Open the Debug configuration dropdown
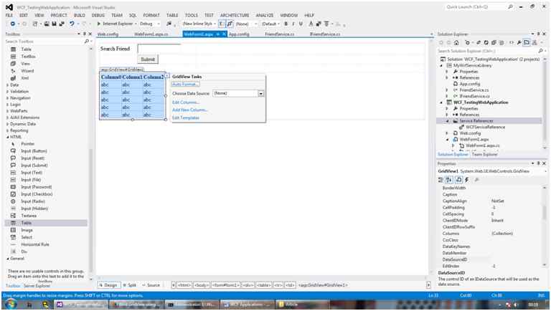This screenshot has width=551, height=311. tap(158, 24)
